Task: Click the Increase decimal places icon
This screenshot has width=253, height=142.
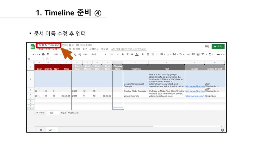Action: 80,54
